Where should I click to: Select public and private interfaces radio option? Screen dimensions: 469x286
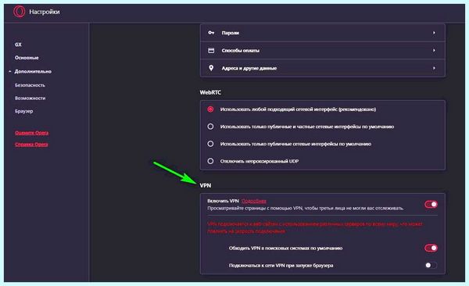tap(210, 127)
